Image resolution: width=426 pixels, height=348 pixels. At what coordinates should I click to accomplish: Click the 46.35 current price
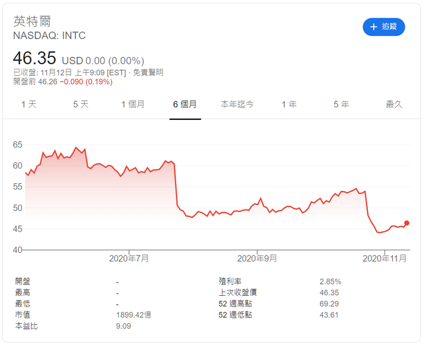[x=34, y=58]
